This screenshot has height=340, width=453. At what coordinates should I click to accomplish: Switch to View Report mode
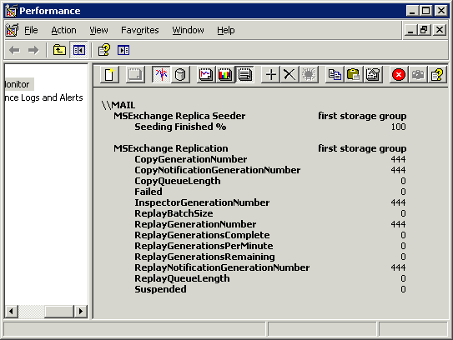tap(244, 75)
